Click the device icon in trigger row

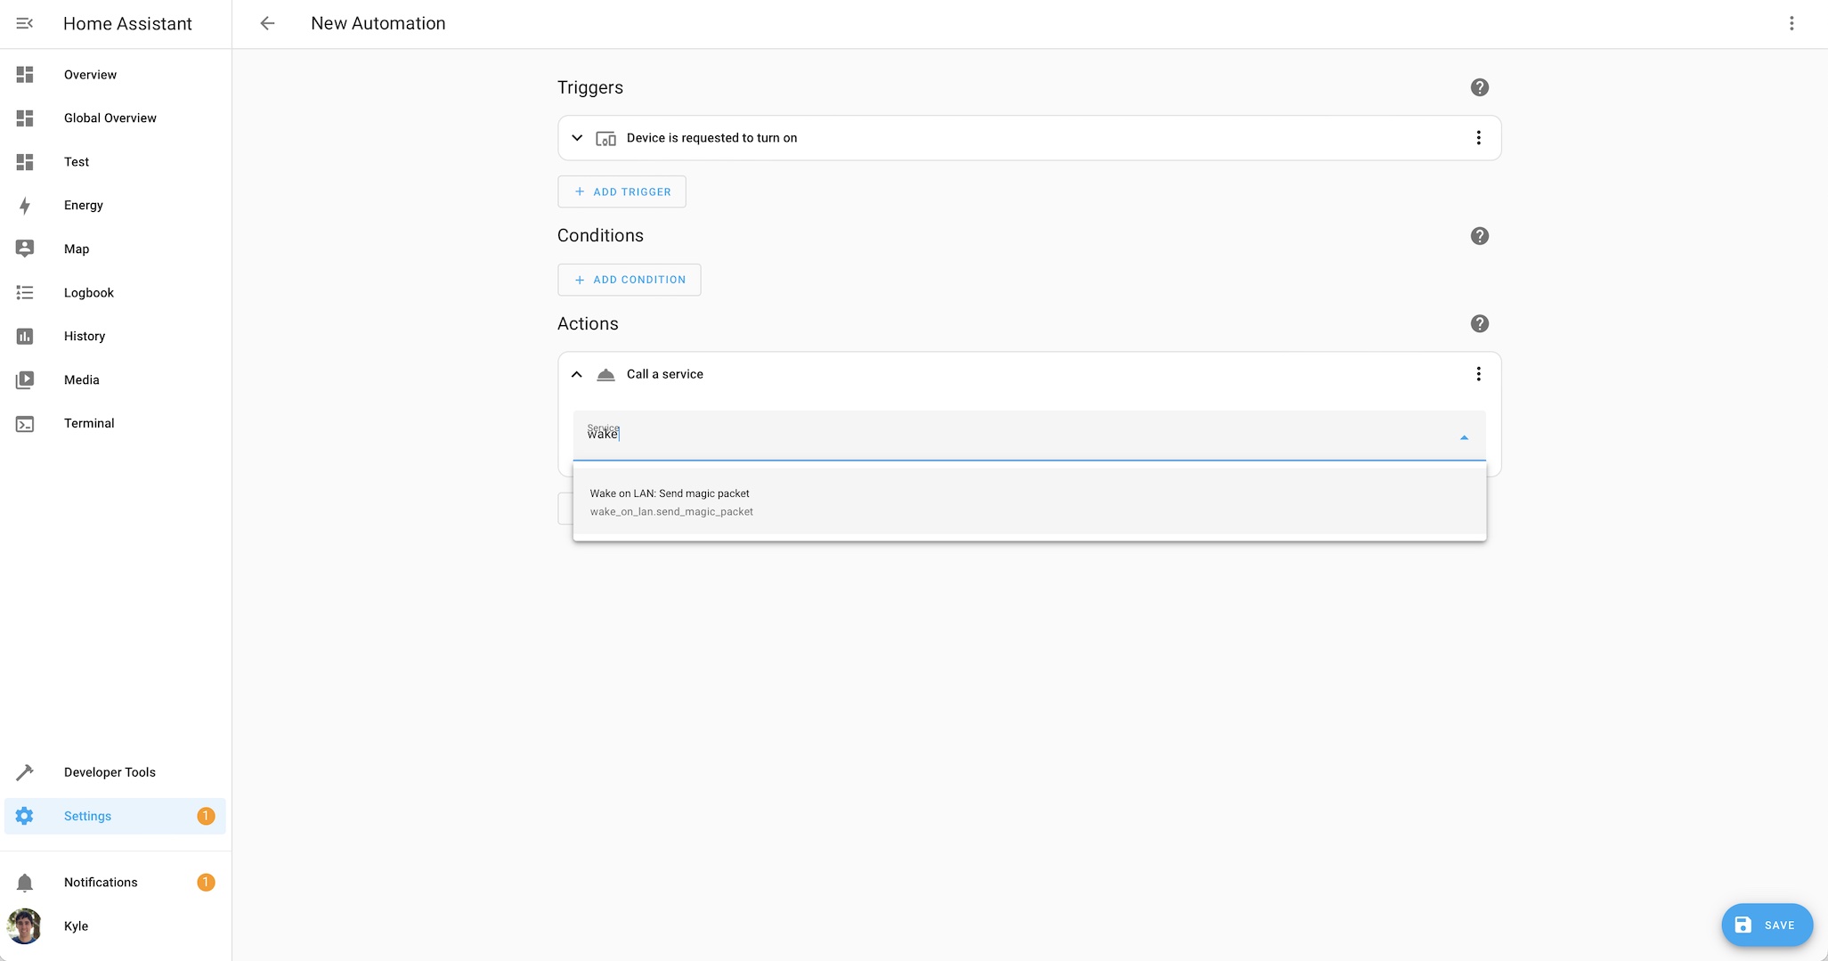tap(605, 138)
